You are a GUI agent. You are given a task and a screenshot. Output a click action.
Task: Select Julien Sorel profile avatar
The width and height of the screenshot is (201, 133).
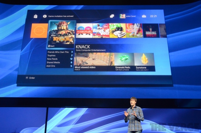pos(122,16)
